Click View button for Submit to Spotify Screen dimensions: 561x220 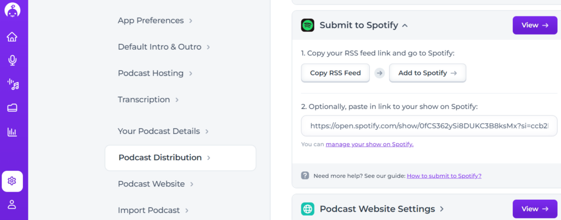(535, 25)
